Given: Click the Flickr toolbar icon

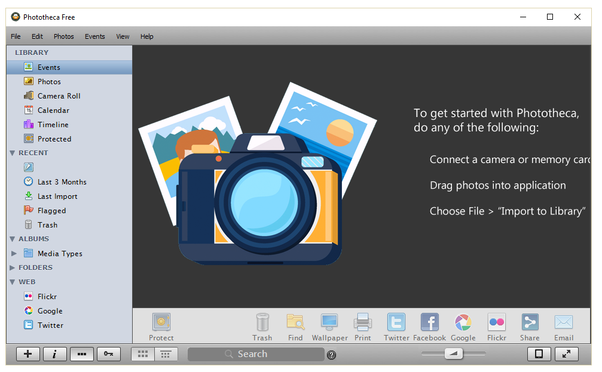Looking at the screenshot, I should tap(496, 323).
